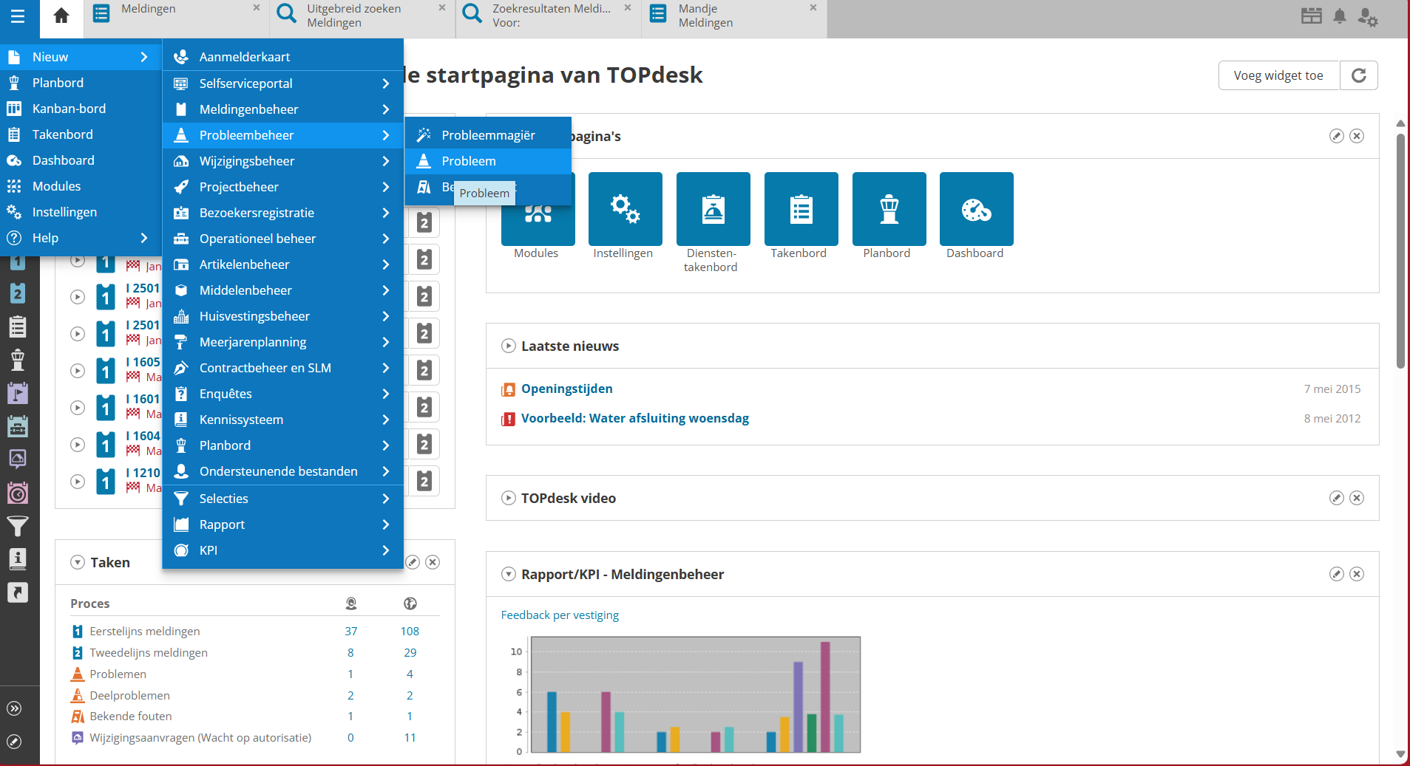
Task: Open the home start page tab
Action: [x=61, y=16]
